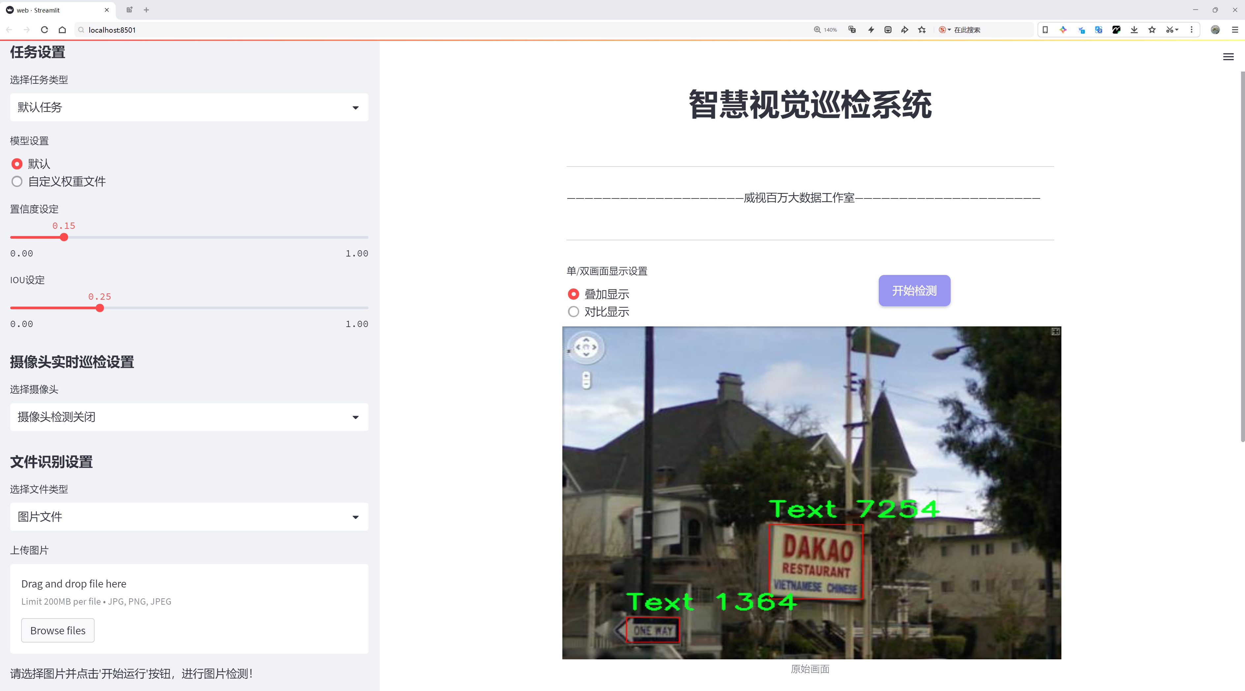Click the tab list grid icon

pos(129,10)
